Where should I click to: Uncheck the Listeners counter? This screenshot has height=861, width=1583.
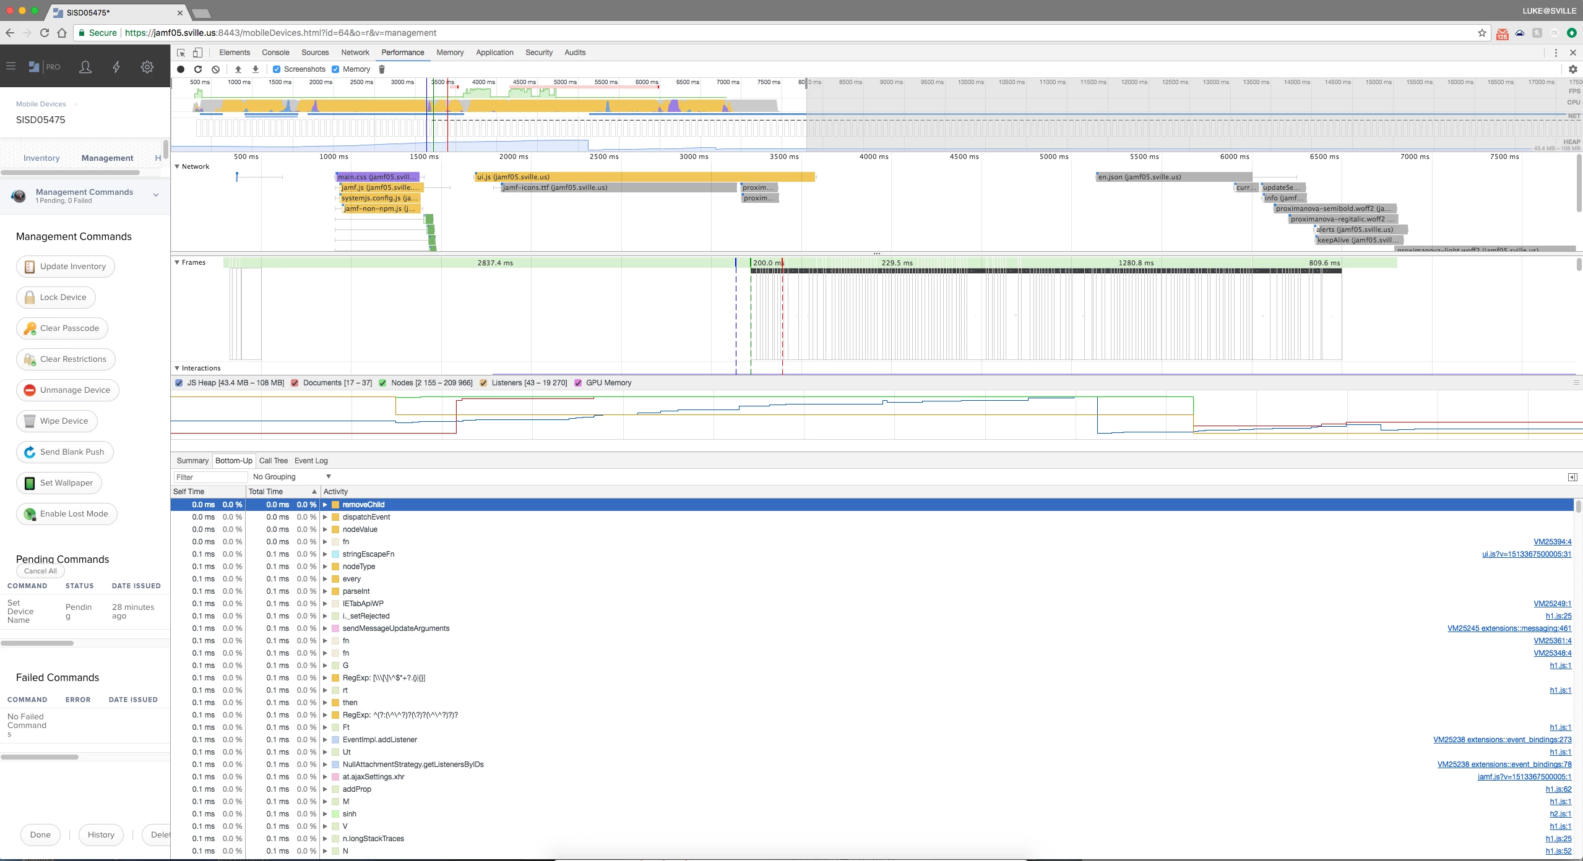(483, 383)
